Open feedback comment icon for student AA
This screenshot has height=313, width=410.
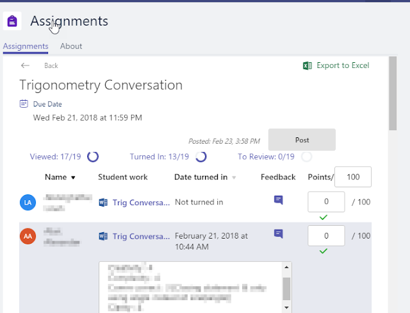(x=278, y=233)
